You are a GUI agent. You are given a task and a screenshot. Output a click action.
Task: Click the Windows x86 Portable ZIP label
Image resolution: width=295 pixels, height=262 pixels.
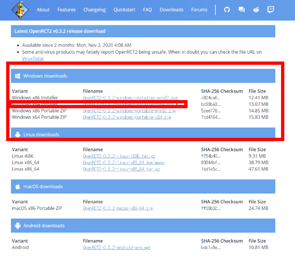39,111
